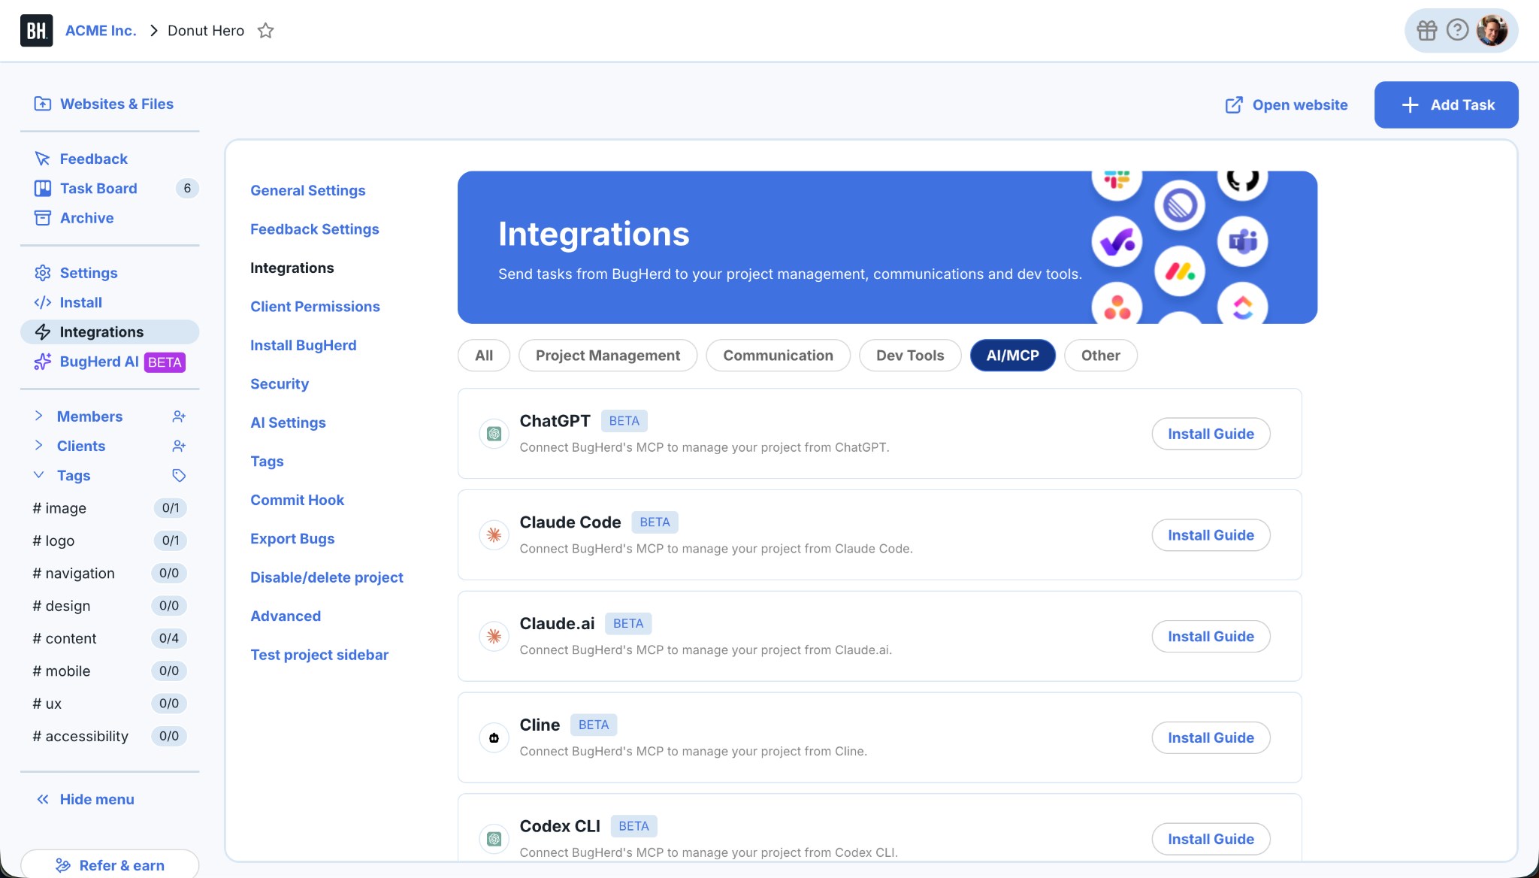
Task: Click the Codex CLI logo icon
Action: [x=494, y=839]
